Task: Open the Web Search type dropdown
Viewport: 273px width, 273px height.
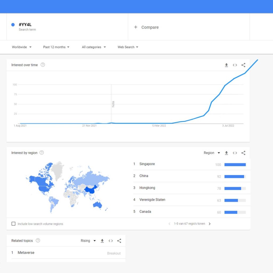Action: pyautogui.click(x=128, y=47)
